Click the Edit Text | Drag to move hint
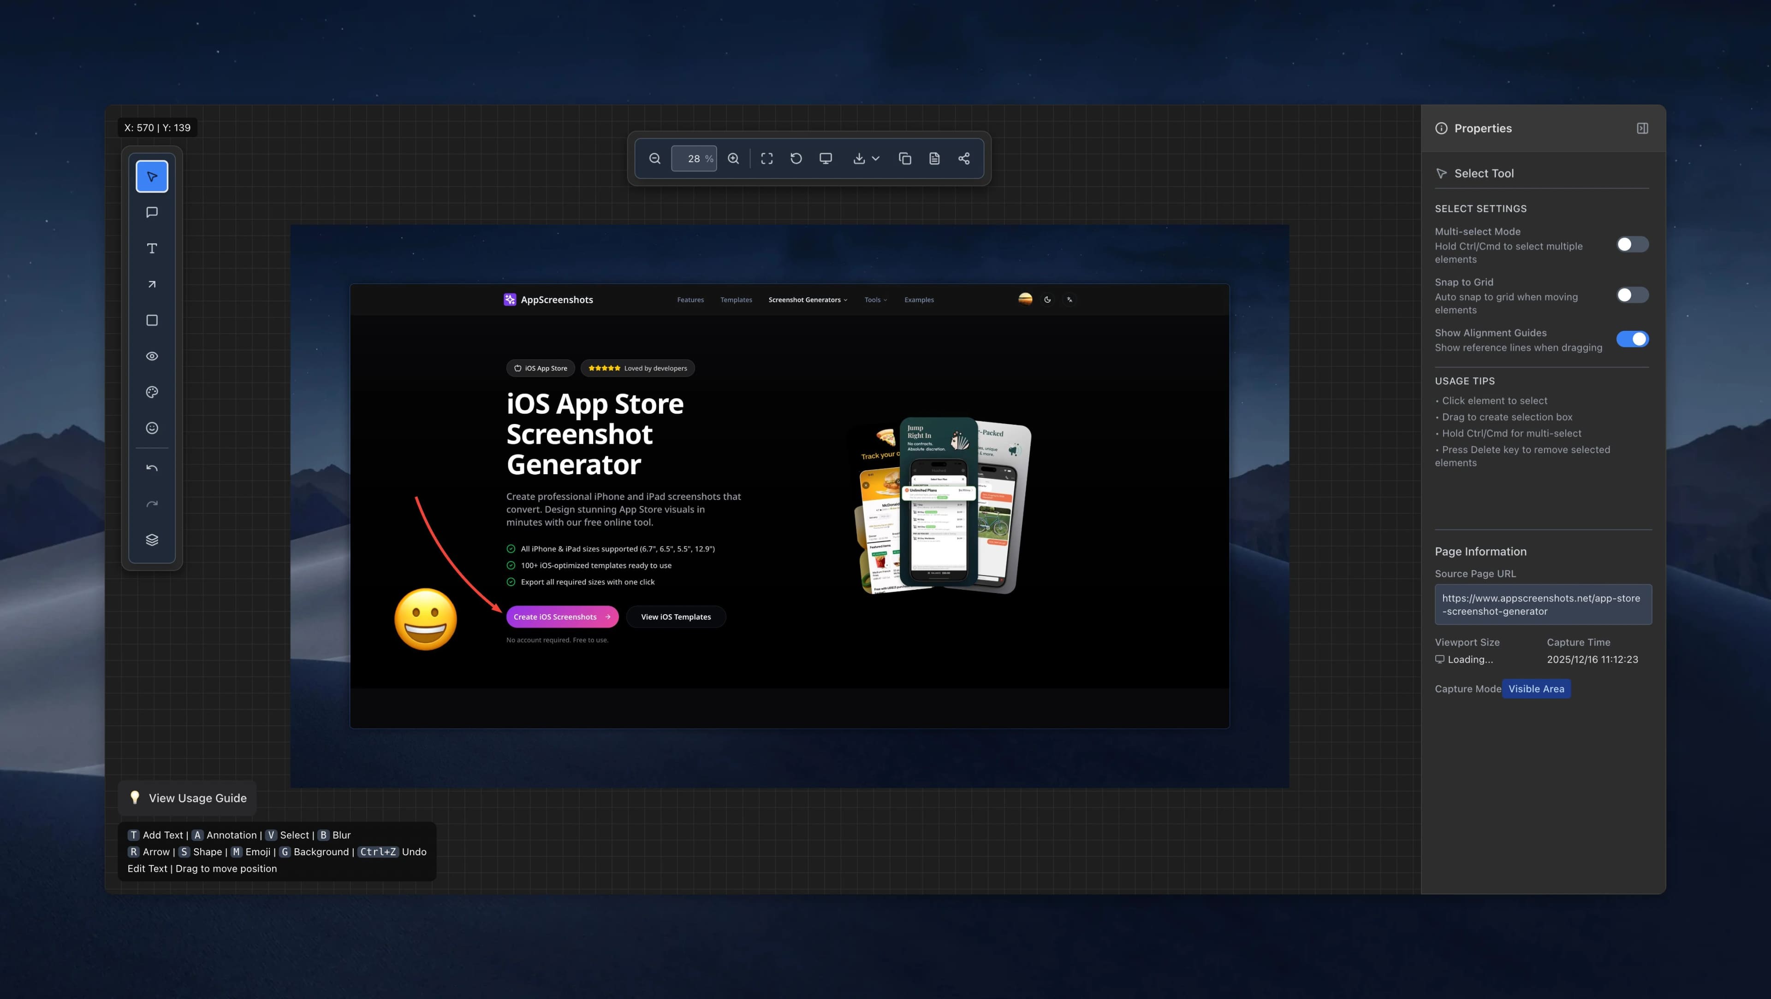Screen dimensions: 1771x999 [x=202, y=869]
